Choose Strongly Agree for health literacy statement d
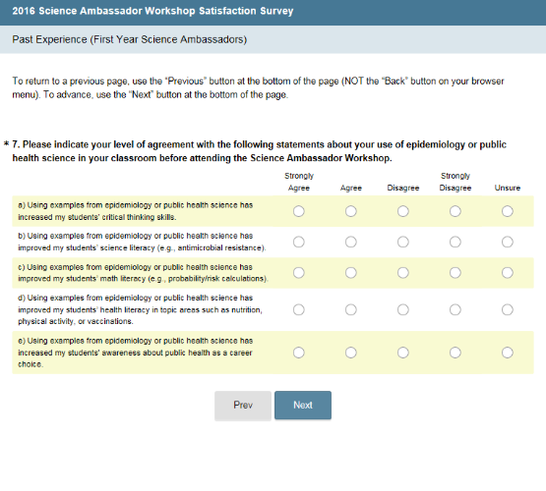 [x=298, y=309]
